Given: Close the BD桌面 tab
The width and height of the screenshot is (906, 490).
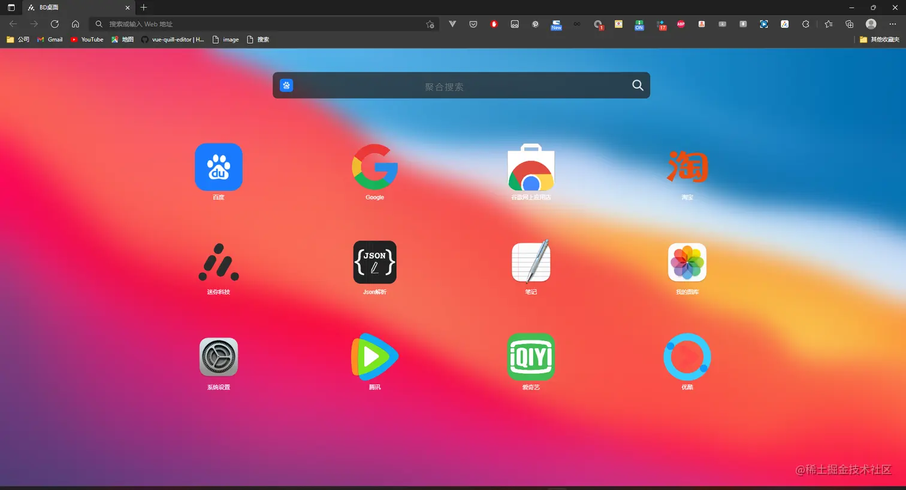Looking at the screenshot, I should 127,8.
